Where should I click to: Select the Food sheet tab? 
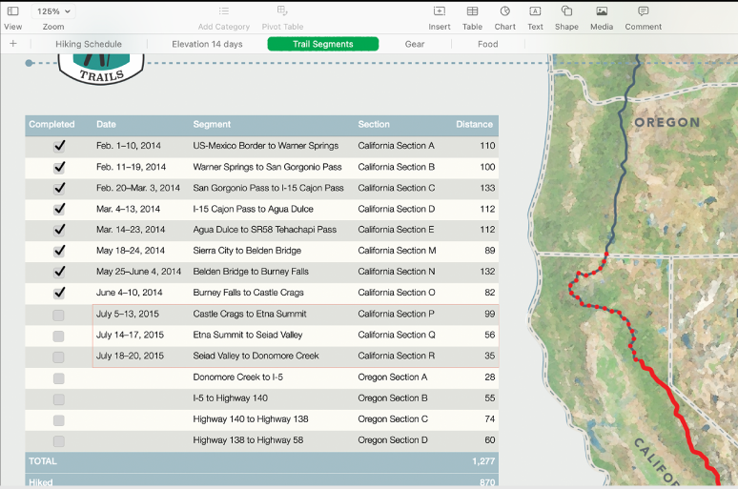(x=487, y=44)
